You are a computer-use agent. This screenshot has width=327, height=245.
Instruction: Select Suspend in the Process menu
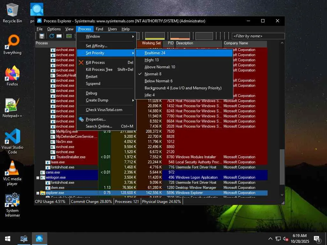pos(106,84)
